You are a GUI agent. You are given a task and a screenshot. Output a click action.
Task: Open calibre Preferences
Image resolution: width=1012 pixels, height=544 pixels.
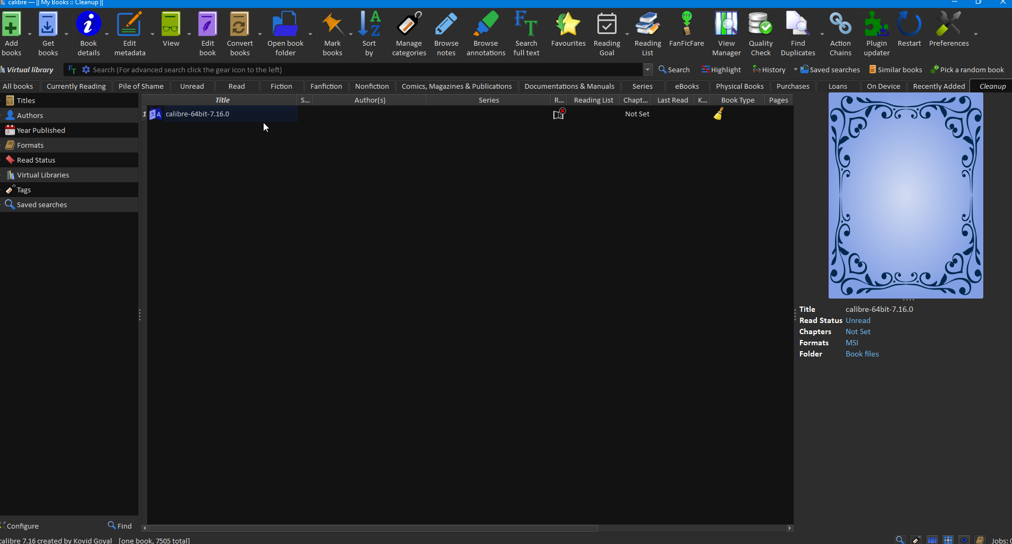point(949,29)
